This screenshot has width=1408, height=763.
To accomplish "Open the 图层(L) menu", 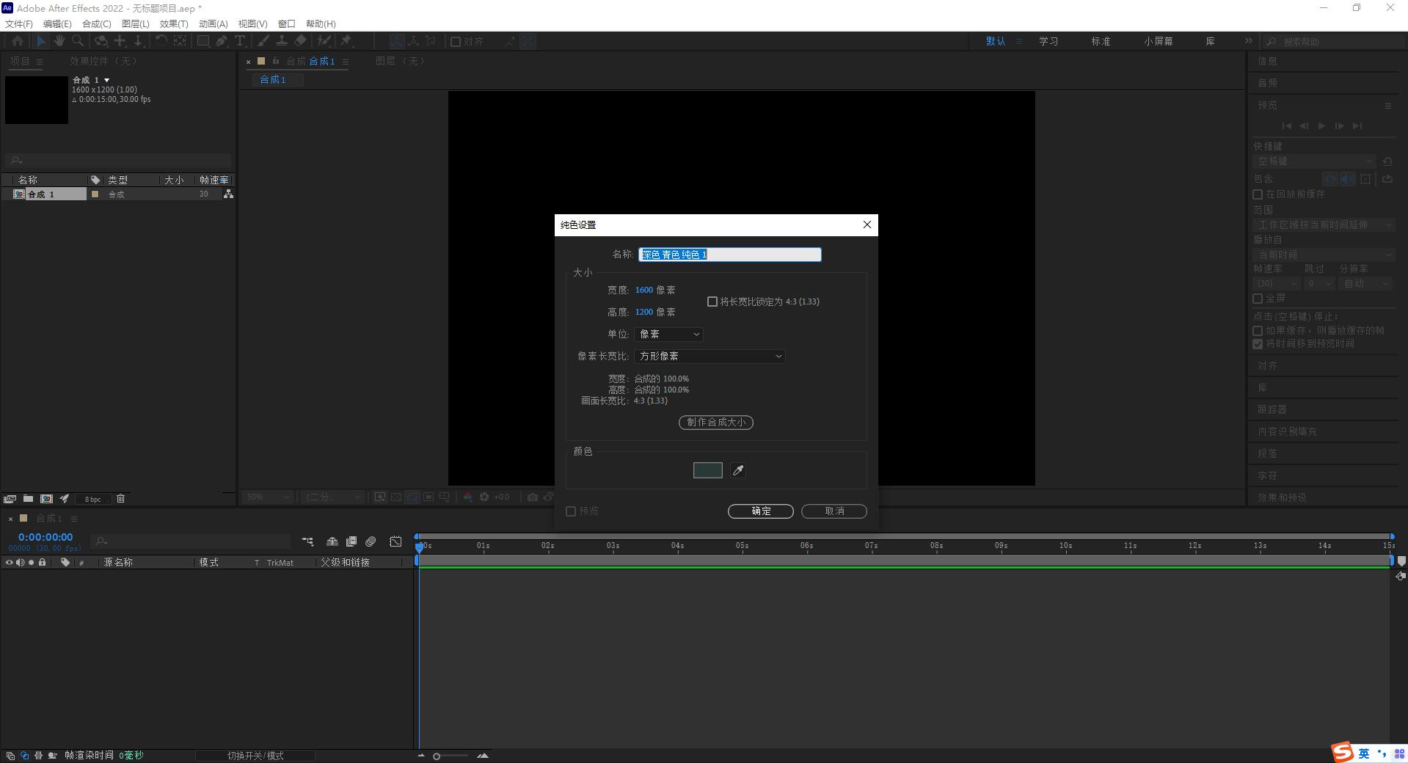I will [135, 23].
